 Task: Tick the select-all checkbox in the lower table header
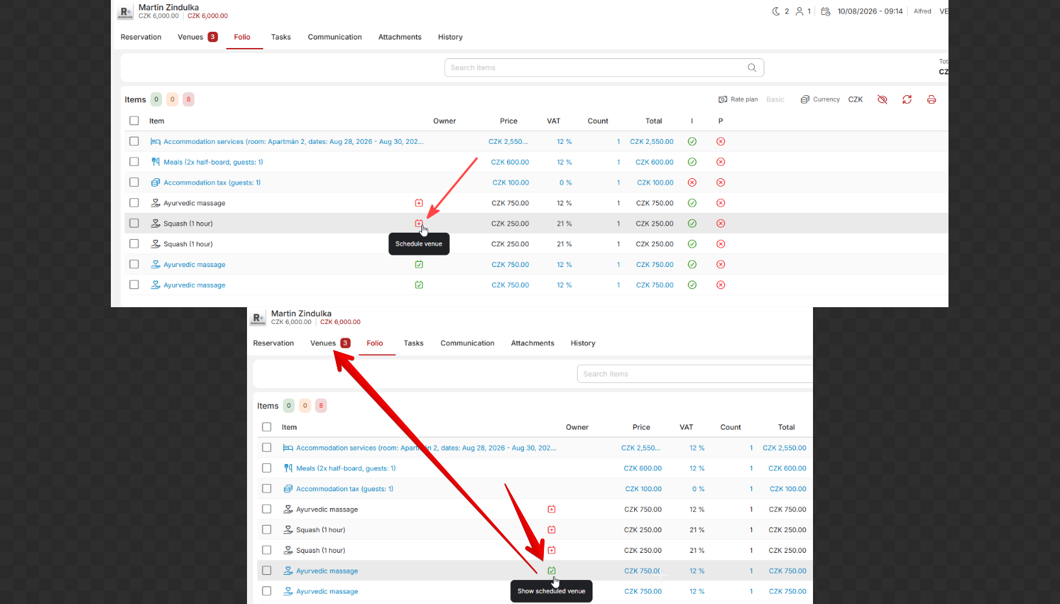point(266,427)
